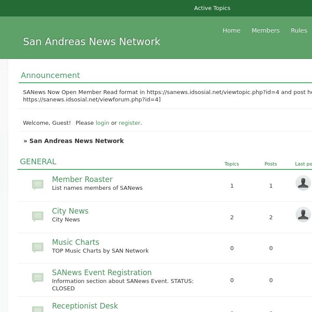The height and width of the screenshot is (312, 312).
Task: Open the SANews Event Registration forum
Action: coord(102,273)
